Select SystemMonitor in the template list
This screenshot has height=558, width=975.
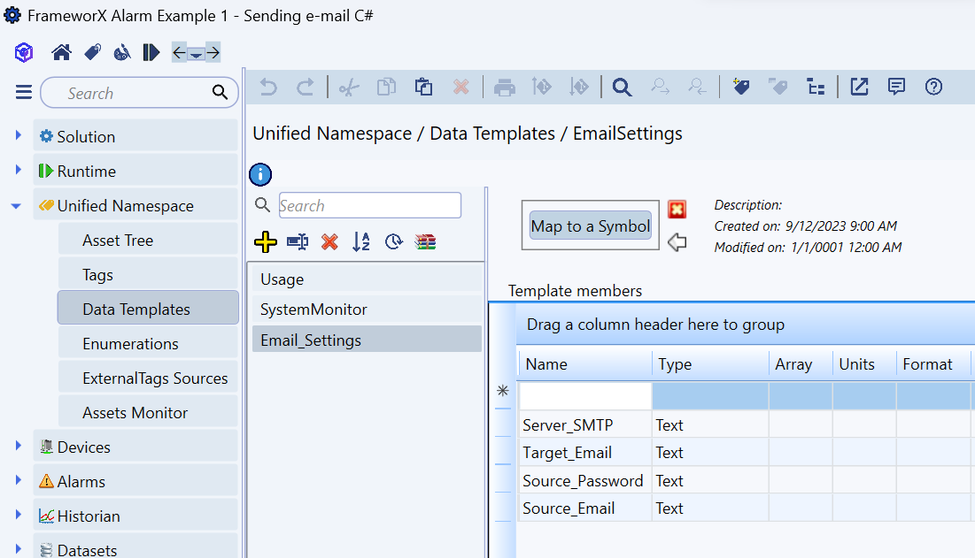313,310
